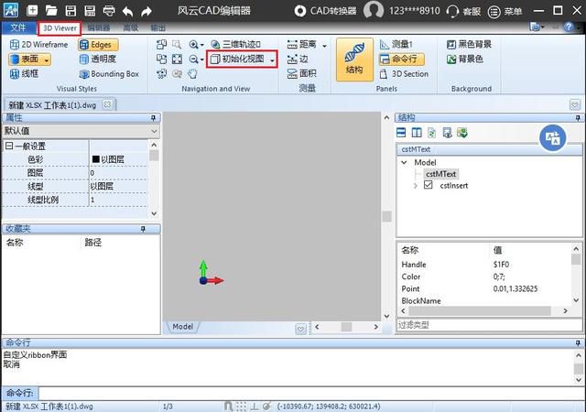Select the 线框 wireframe style

25,73
